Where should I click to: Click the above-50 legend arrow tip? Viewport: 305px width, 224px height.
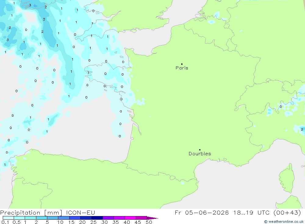152,218
